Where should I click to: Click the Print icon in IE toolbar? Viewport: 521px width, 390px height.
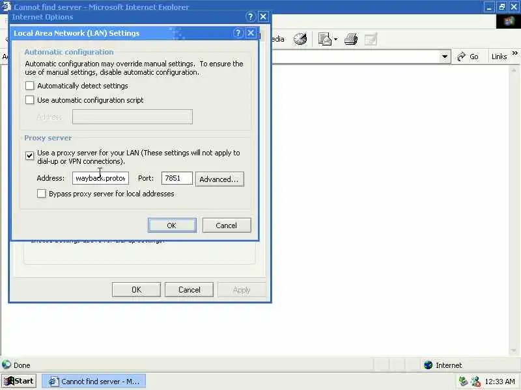click(351, 39)
